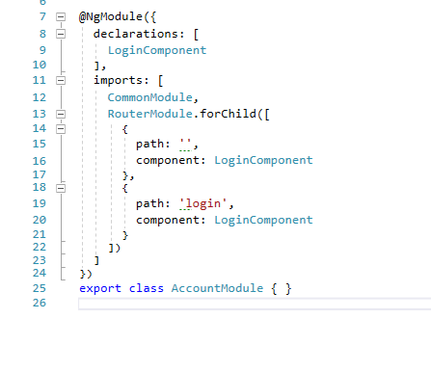Click the CommonModule import identifier
431x372 pixels.
(149, 97)
